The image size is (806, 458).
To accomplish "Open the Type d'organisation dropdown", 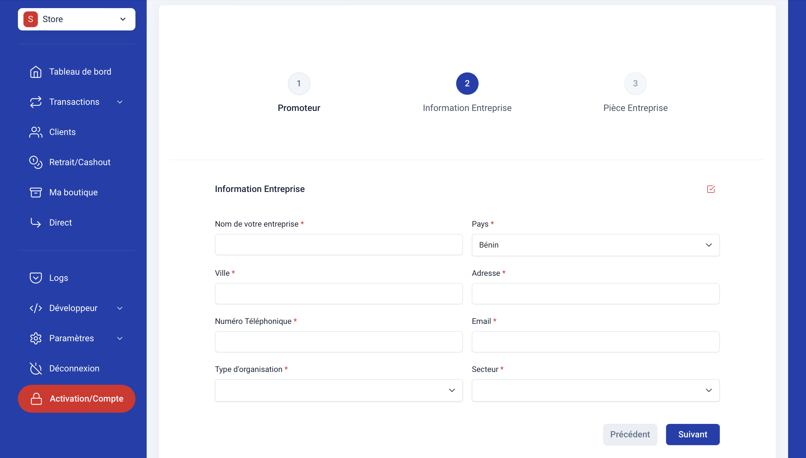I will pos(339,390).
